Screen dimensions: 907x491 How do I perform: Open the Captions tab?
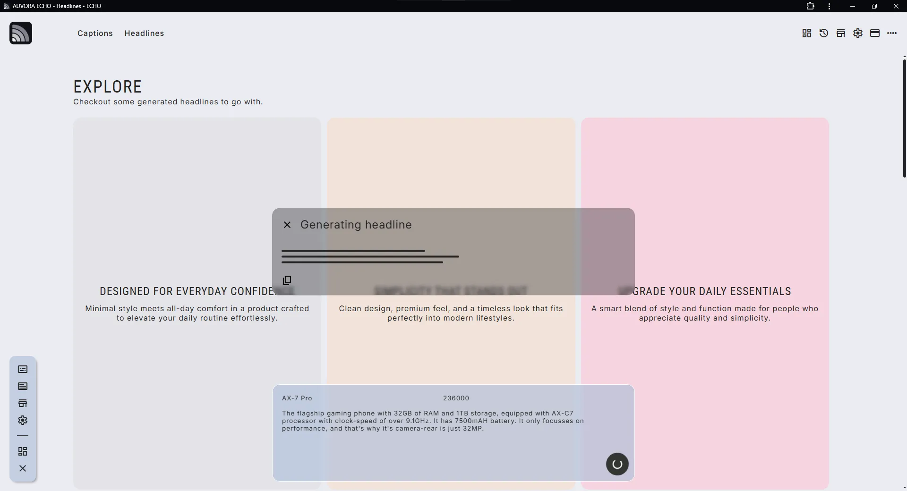95,33
